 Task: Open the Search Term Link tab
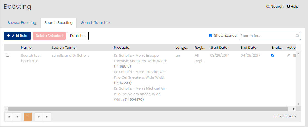pos(96,23)
